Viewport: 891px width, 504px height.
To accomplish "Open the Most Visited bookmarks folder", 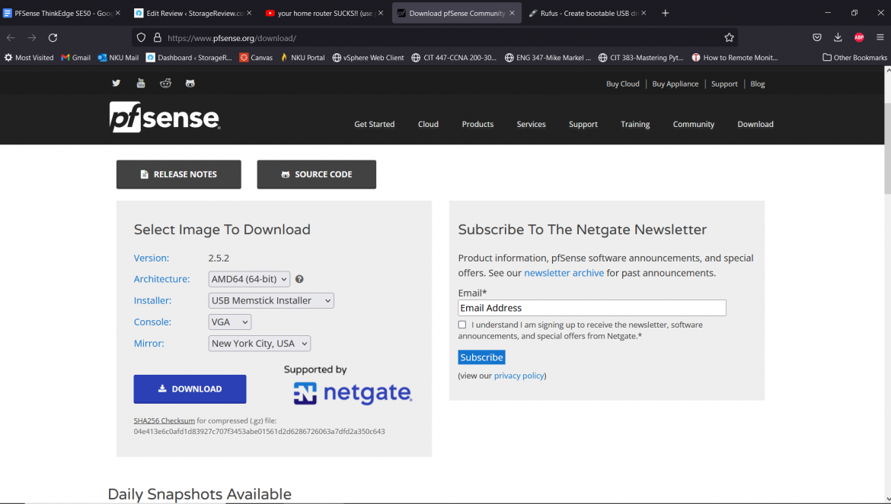I will point(29,57).
